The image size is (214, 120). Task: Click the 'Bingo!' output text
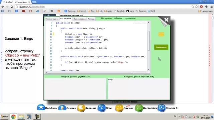tap(111, 80)
